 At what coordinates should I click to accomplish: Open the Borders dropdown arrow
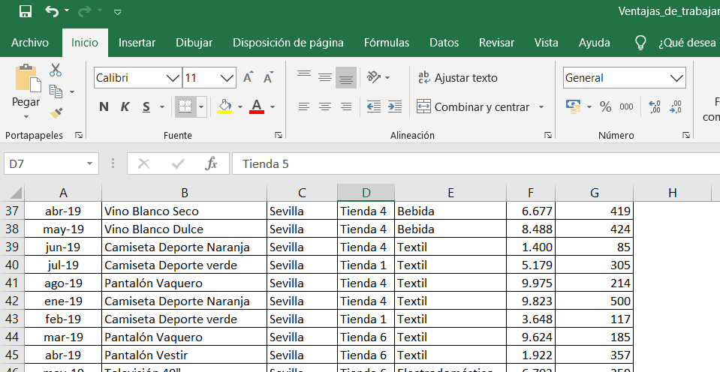pos(201,107)
